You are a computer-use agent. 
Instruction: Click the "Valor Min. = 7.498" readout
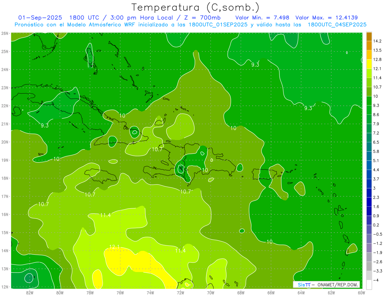(263, 18)
